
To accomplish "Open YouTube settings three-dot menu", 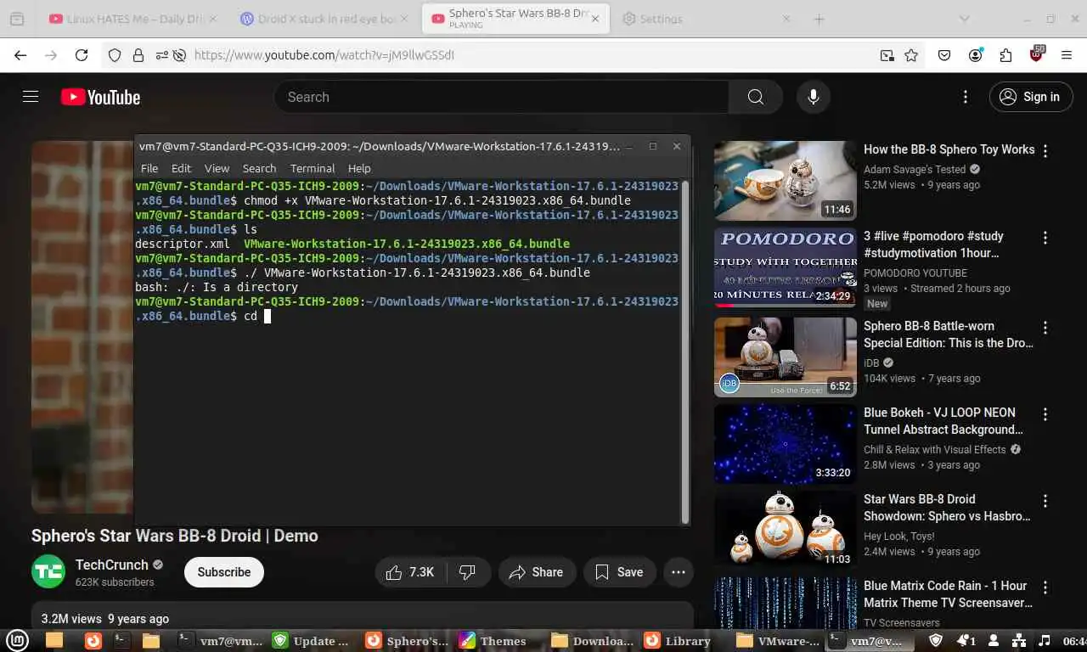I will point(965,97).
